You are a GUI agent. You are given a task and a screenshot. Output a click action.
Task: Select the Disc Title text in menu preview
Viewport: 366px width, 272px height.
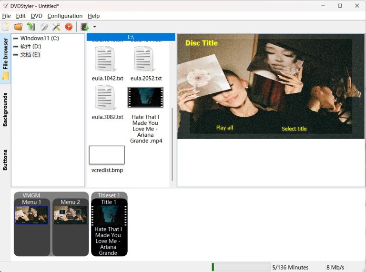pyautogui.click(x=202, y=43)
